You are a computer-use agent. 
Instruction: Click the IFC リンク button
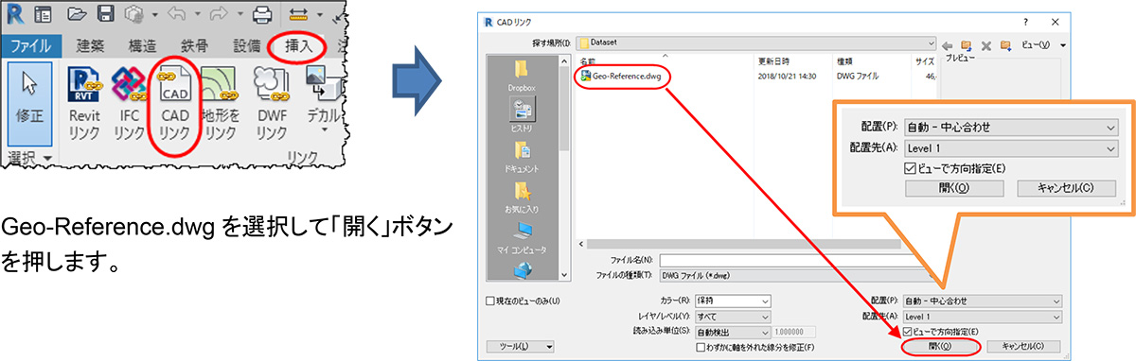pos(130,104)
